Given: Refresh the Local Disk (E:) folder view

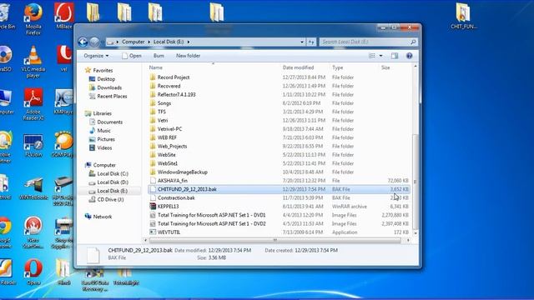Looking at the screenshot, I should [311, 42].
